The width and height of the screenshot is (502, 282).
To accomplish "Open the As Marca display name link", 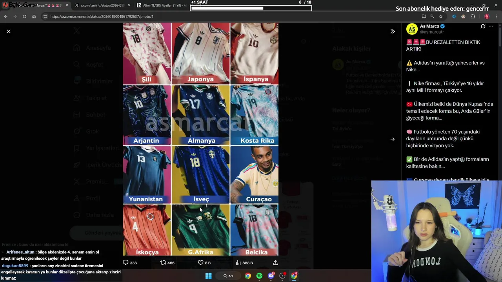I will pos(429,26).
